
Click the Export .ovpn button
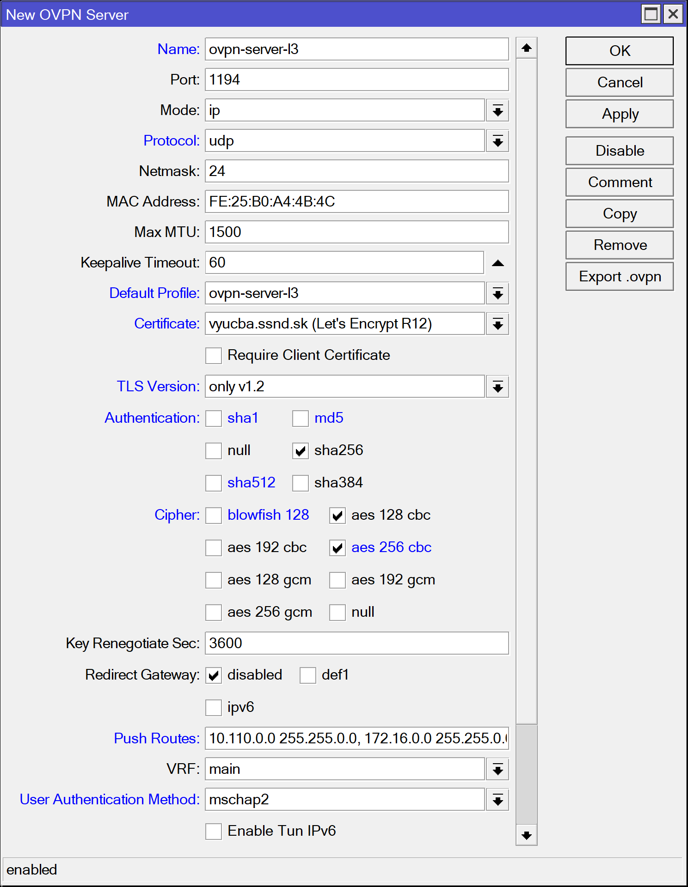[620, 277]
